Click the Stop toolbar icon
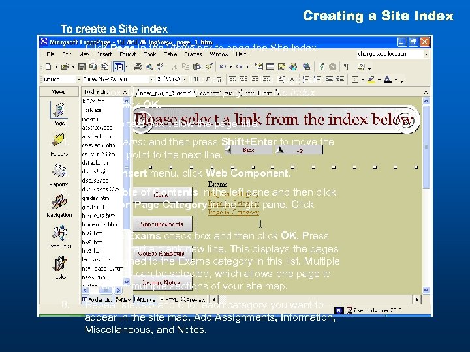Screen dimensions: 470x352 (332, 66)
